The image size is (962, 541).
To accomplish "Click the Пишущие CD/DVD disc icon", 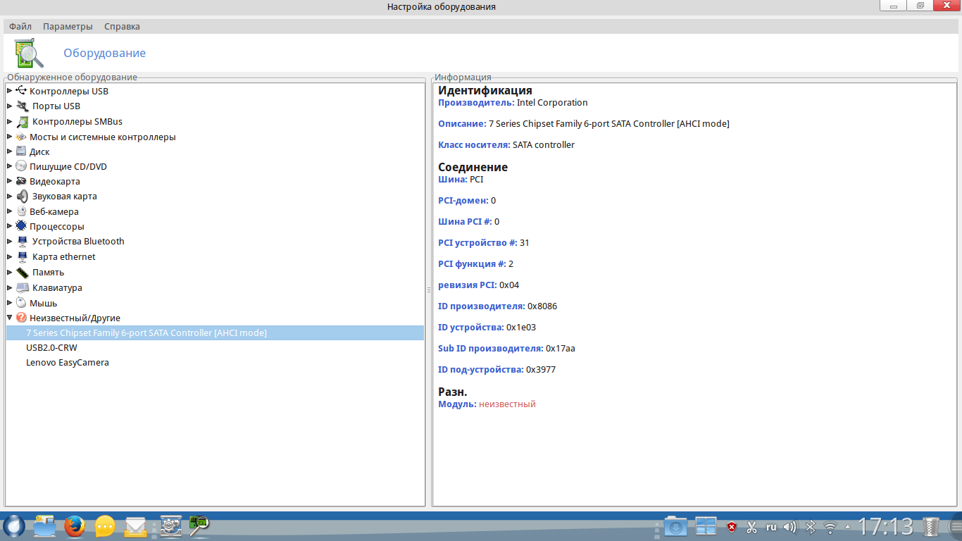I will 21,166.
